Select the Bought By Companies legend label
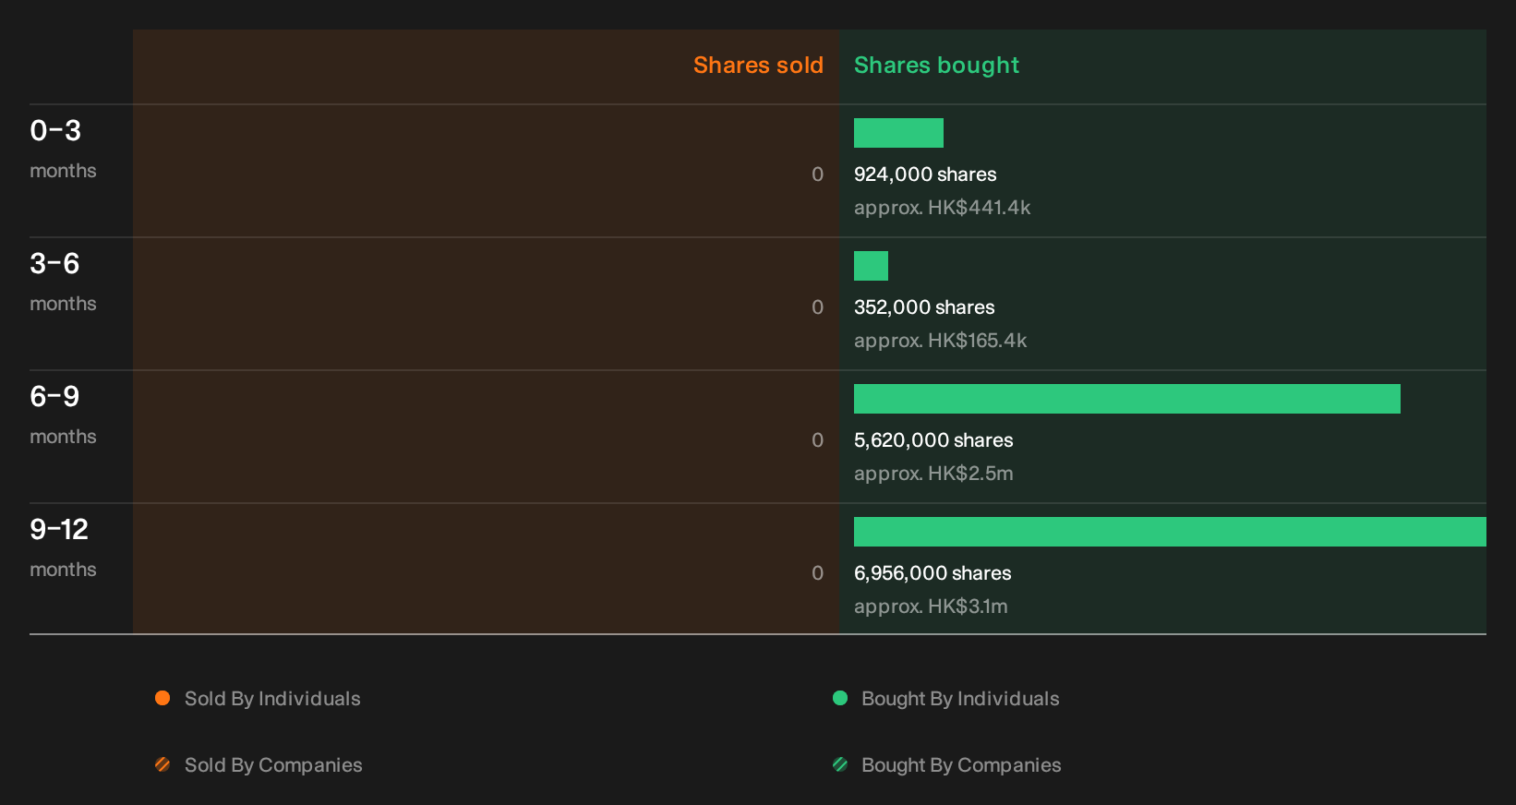This screenshot has height=805, width=1516. click(961, 765)
